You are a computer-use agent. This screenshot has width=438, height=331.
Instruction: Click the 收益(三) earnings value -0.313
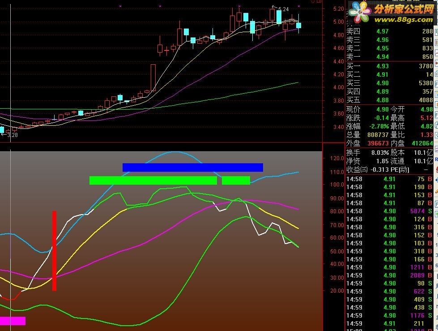[379, 170]
